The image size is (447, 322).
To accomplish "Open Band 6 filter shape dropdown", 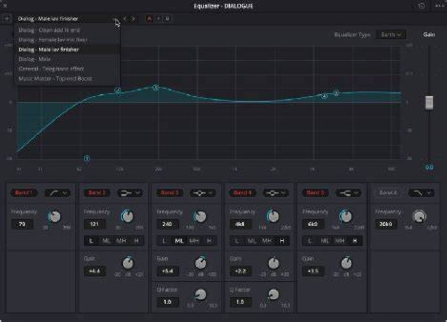I will pyautogui.click(x=421, y=193).
